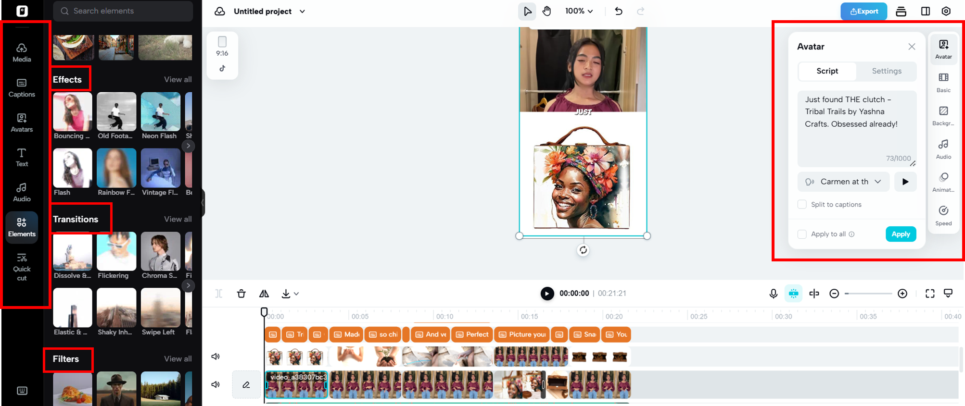Open Speed properties in right toolbar
This screenshot has width=965, height=406.
[x=943, y=216]
